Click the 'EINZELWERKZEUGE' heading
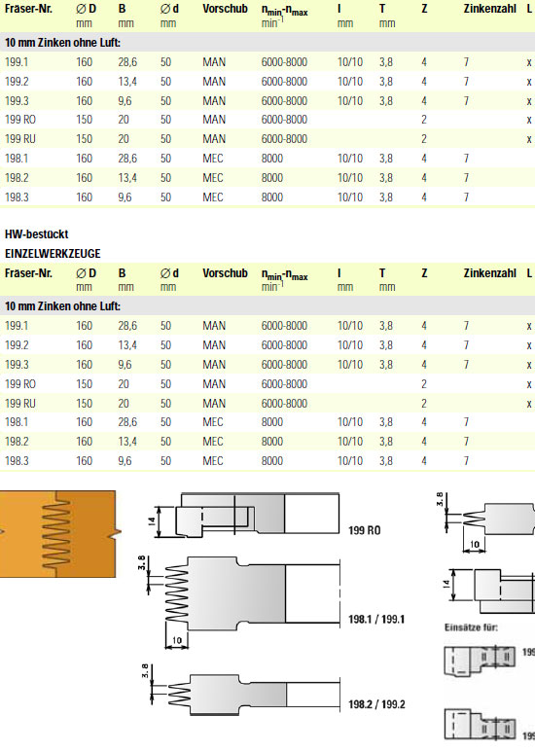The height and width of the screenshot is (752, 535). coord(53,253)
